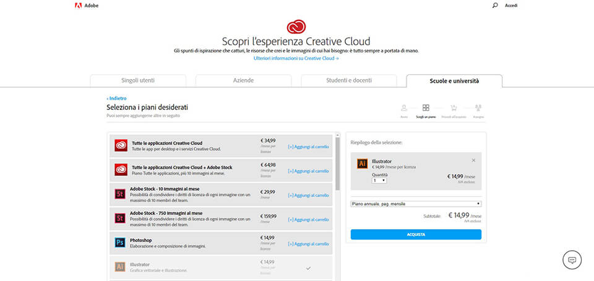
Task: Click the ACQUISTA button
Action: pos(416,235)
